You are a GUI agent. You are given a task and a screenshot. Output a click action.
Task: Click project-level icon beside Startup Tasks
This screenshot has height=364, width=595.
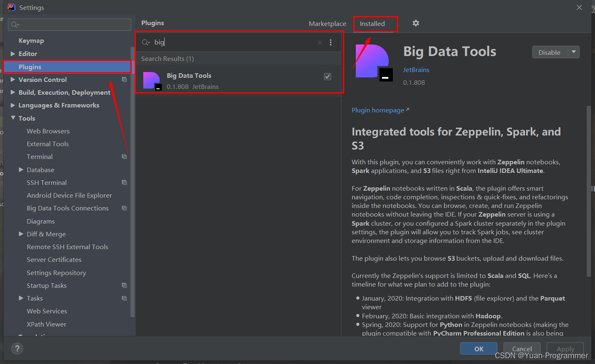tap(124, 285)
